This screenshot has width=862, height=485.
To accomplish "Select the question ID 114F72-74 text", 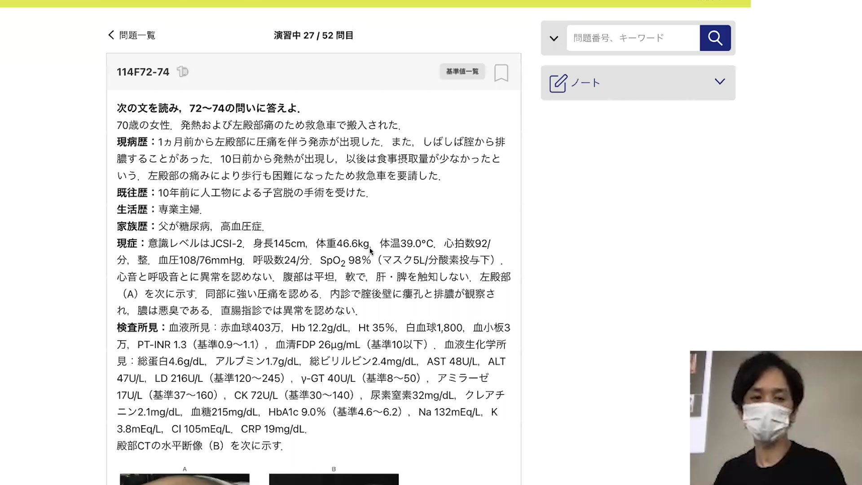I will pyautogui.click(x=143, y=72).
